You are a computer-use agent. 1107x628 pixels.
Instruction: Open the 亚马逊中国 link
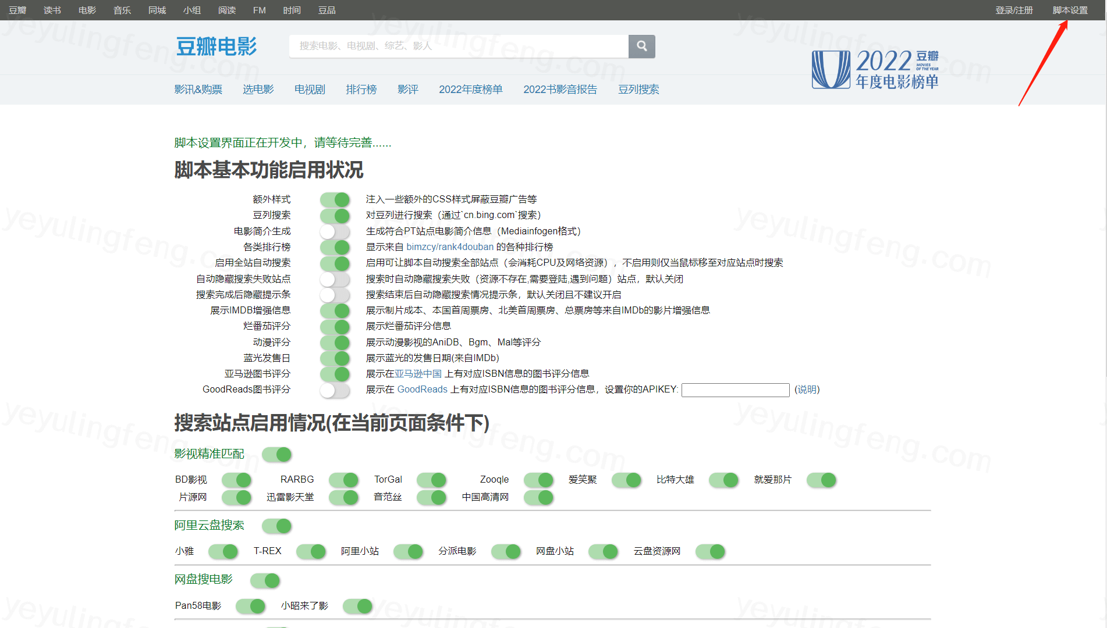[418, 374]
